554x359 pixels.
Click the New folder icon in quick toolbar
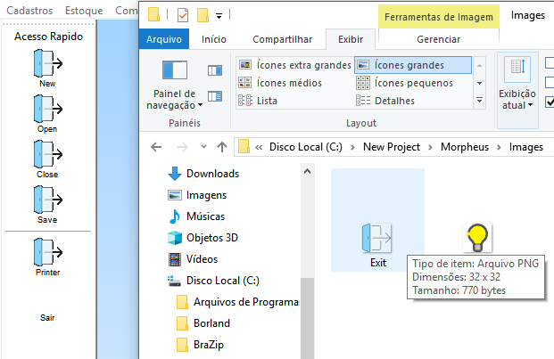203,15
